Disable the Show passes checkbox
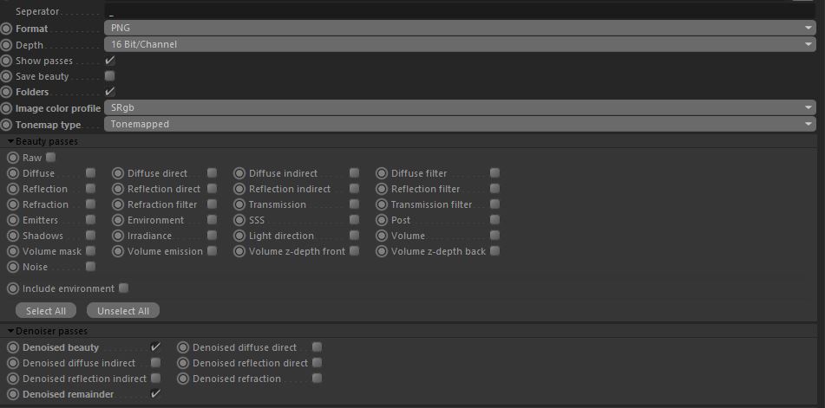The image size is (825, 408). tap(110, 61)
